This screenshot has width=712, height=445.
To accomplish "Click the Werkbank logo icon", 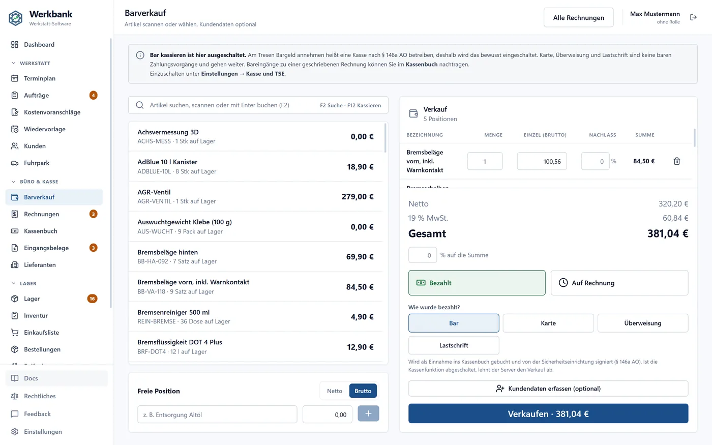I will coord(16,18).
